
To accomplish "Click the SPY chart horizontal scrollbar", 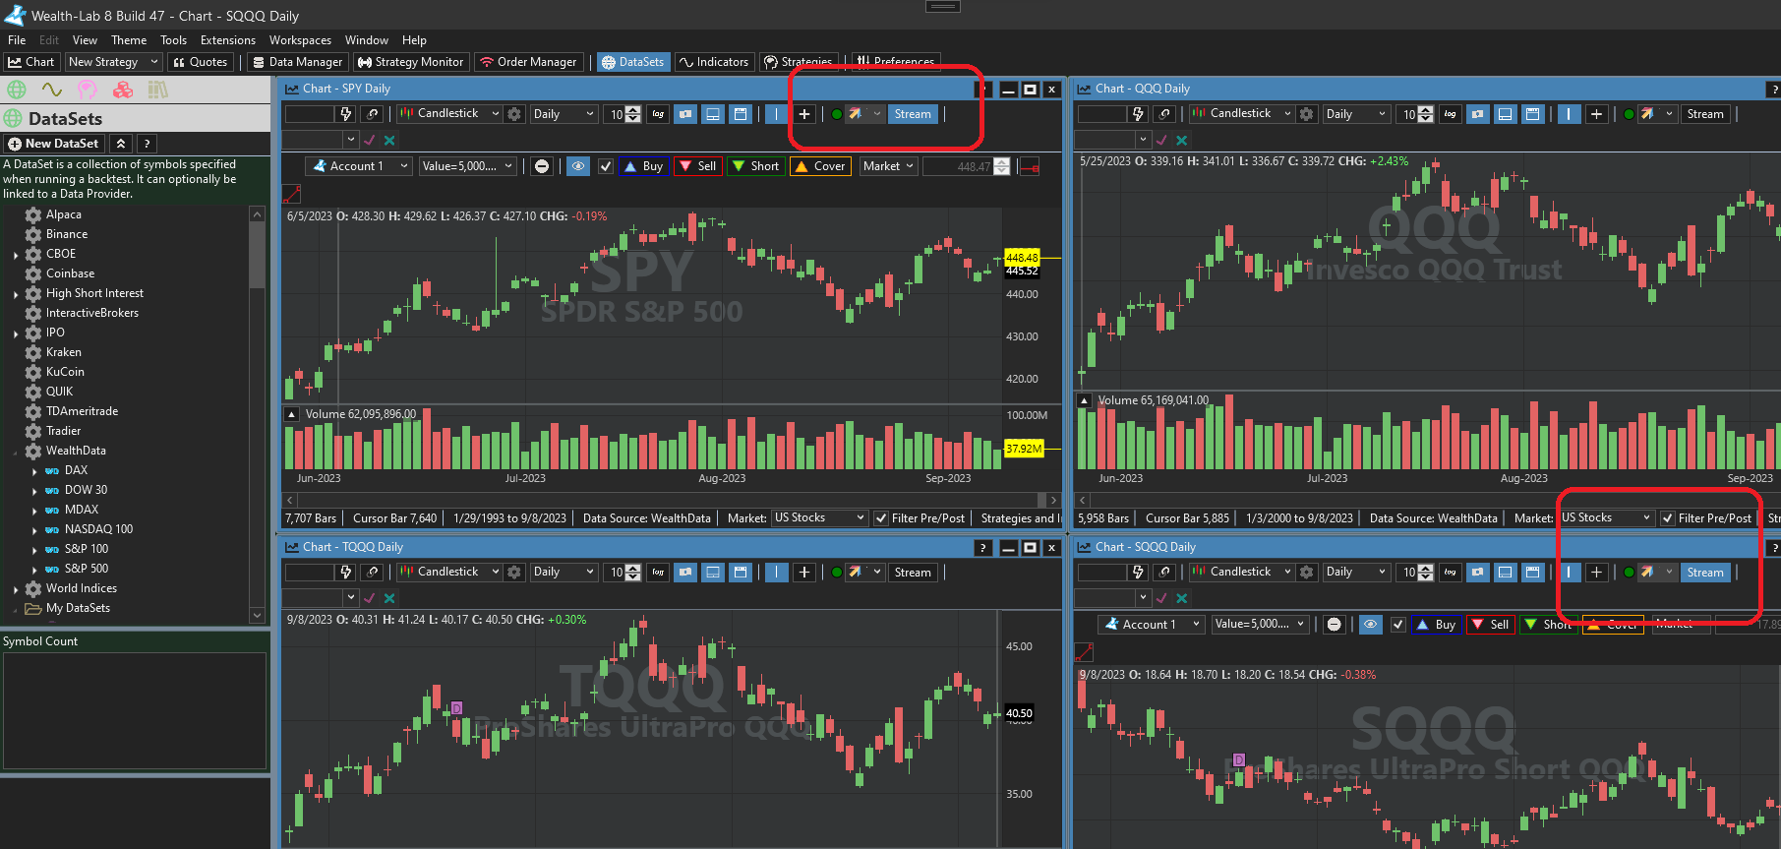I will coord(672,500).
